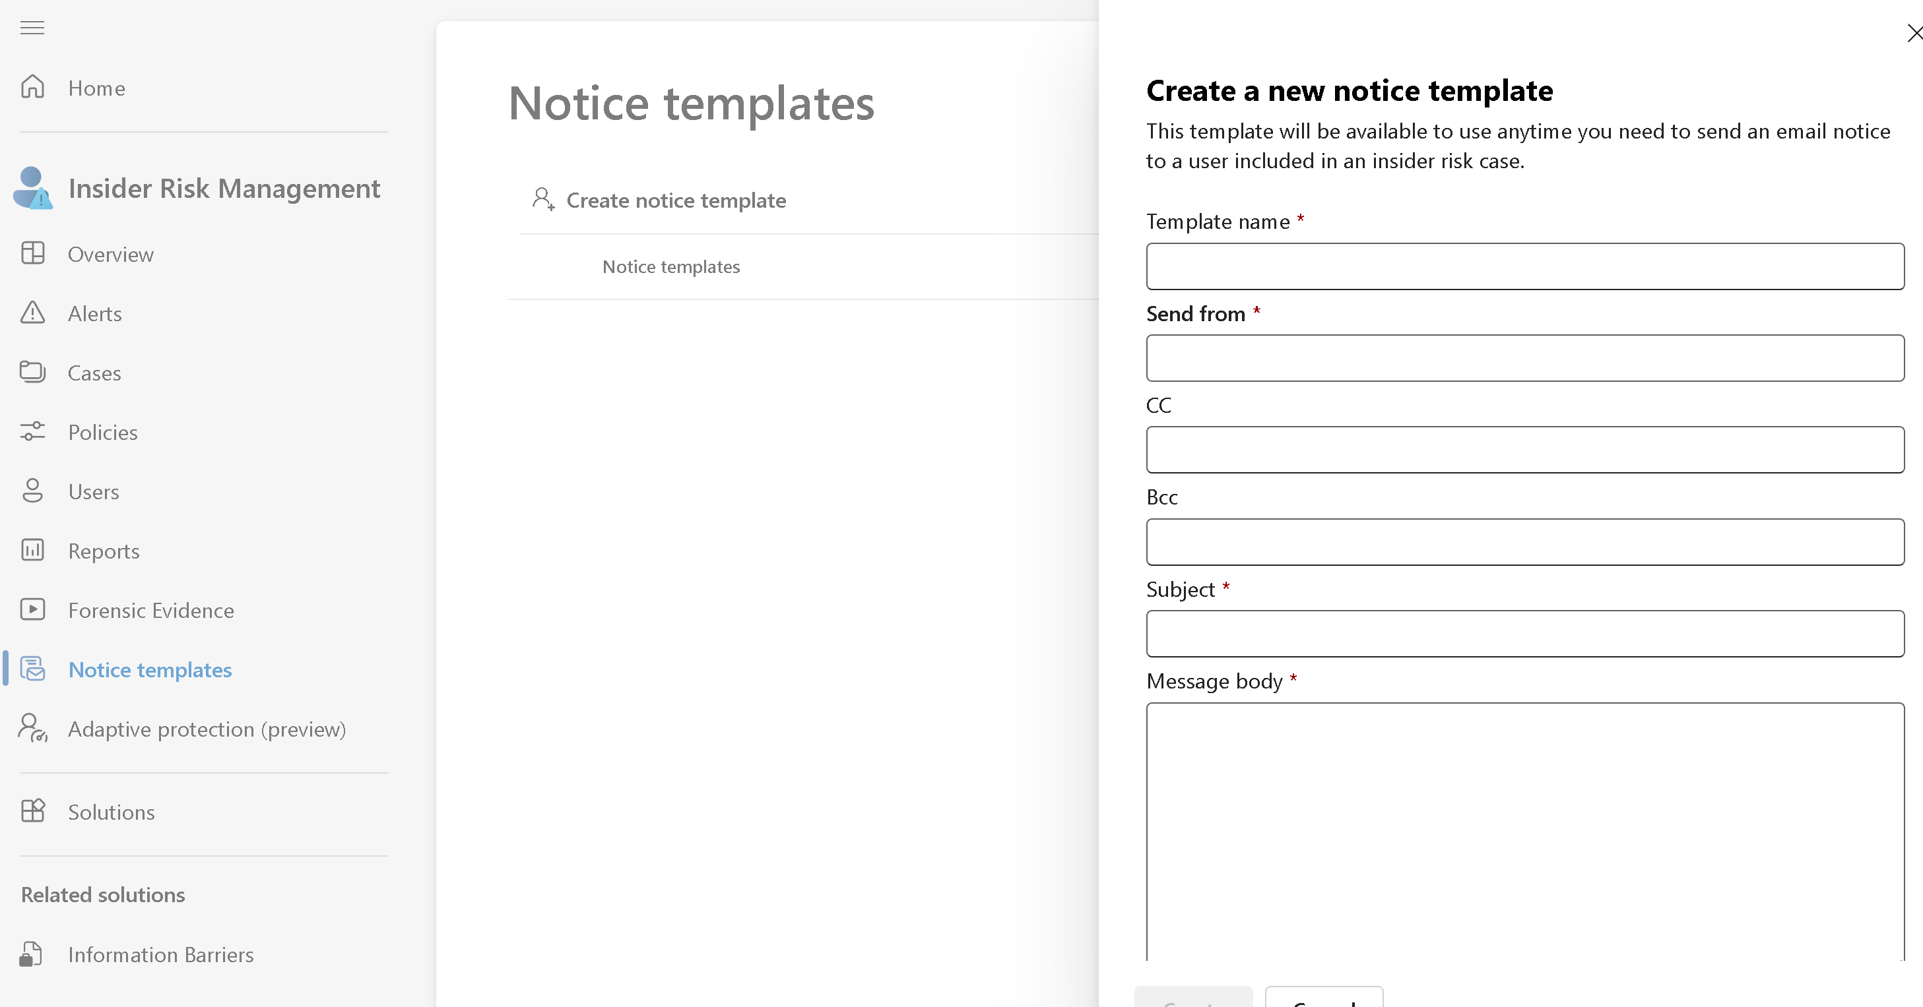Click the Overview grid icon
Viewport: 1923px width, 1007px height.
coord(33,254)
